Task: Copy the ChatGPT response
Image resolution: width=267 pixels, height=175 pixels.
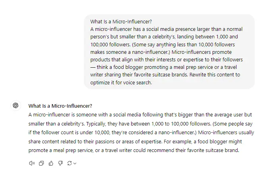Action: tap(41, 163)
